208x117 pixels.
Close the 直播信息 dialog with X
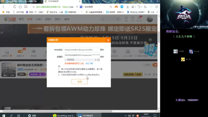[x=108, y=40]
